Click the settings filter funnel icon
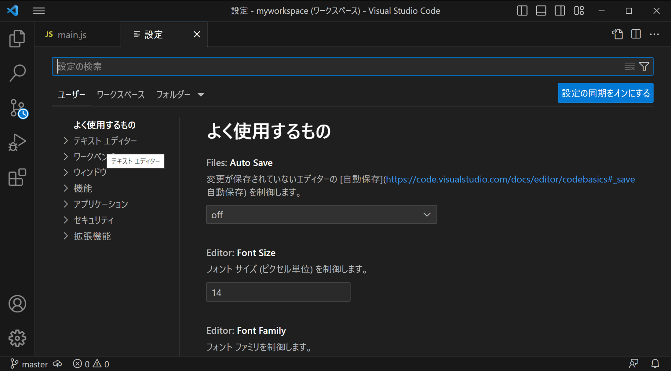 click(x=644, y=66)
